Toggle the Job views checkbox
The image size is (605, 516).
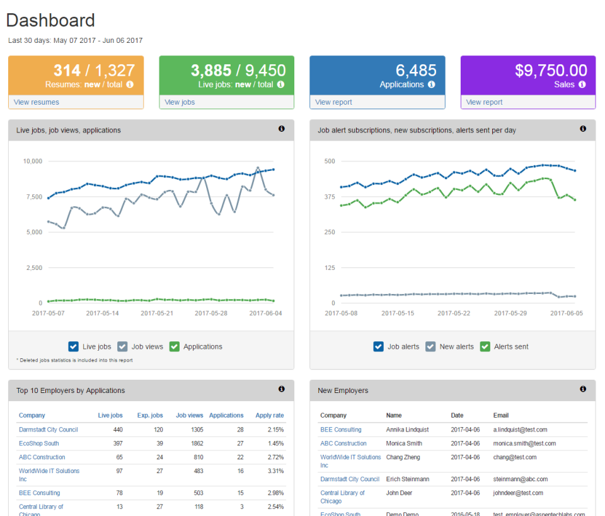122,346
